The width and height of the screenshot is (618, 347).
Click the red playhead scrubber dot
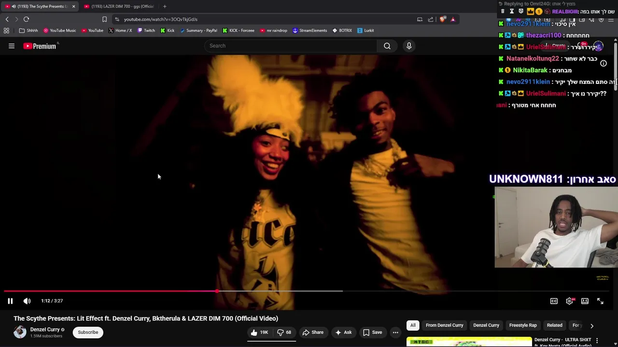217,291
